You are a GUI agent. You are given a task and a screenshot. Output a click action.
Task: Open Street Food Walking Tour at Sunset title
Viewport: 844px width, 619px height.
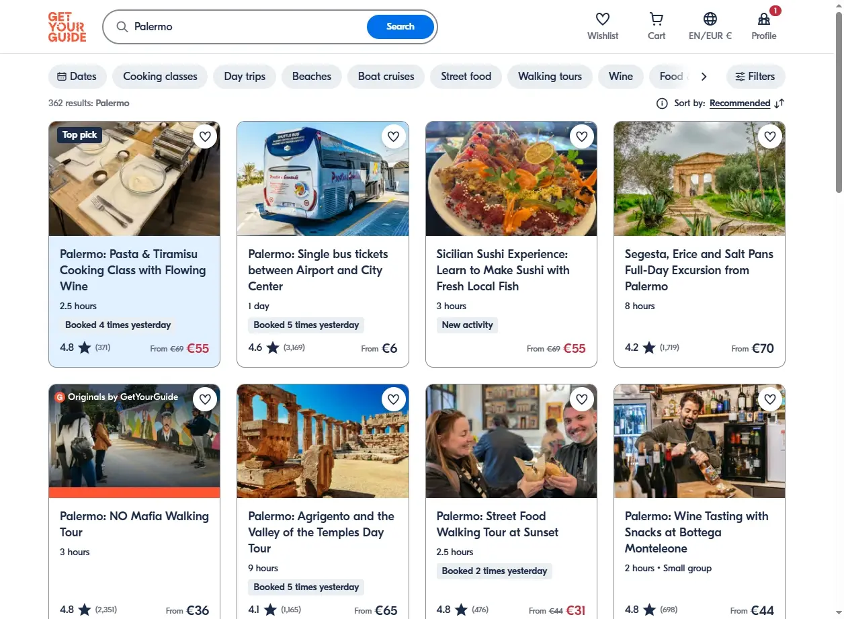click(x=497, y=524)
